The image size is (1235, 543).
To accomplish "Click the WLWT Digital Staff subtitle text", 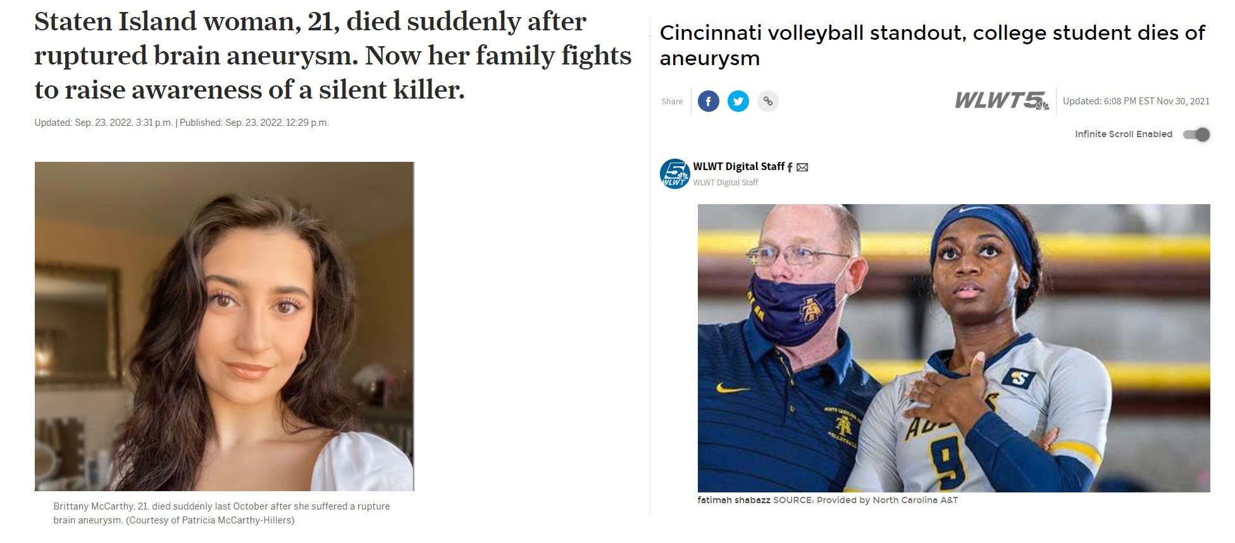I will (x=725, y=182).
